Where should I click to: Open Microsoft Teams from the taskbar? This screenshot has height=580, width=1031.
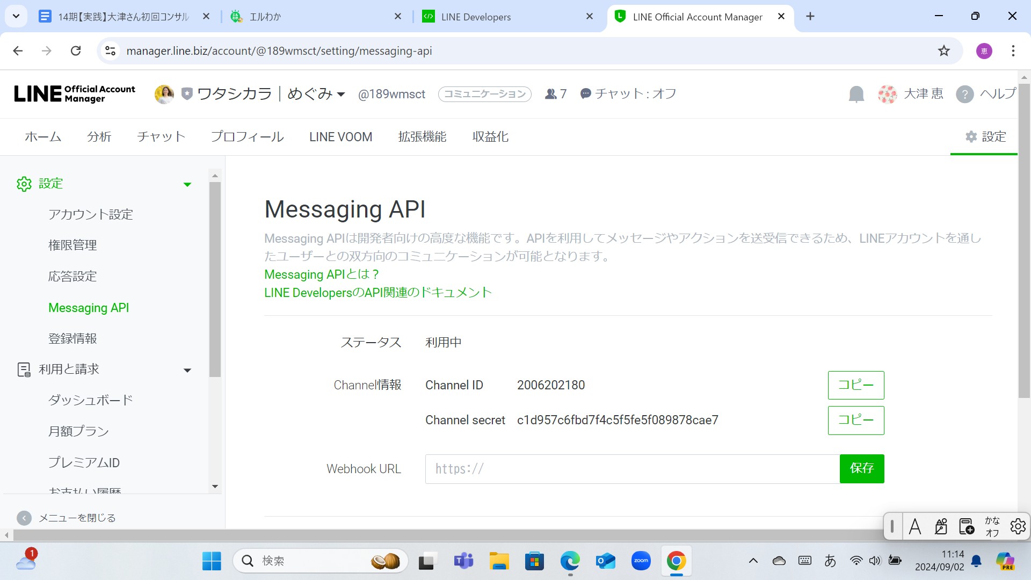coord(463,561)
